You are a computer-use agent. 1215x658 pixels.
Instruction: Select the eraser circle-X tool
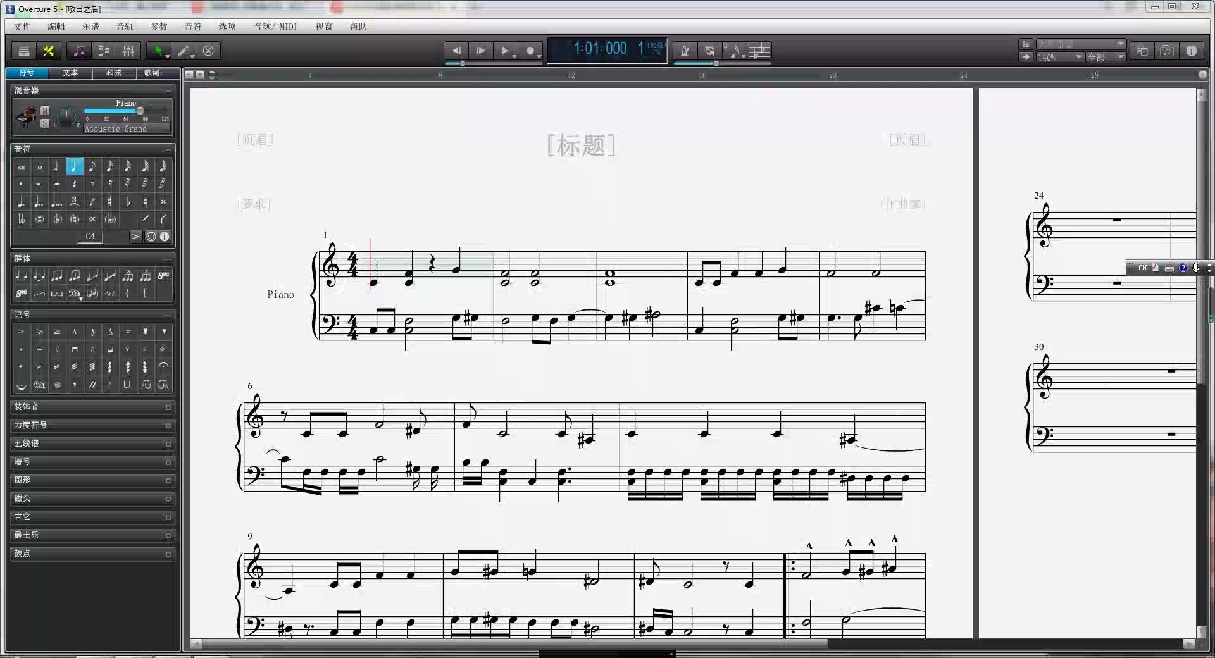pyautogui.click(x=208, y=51)
